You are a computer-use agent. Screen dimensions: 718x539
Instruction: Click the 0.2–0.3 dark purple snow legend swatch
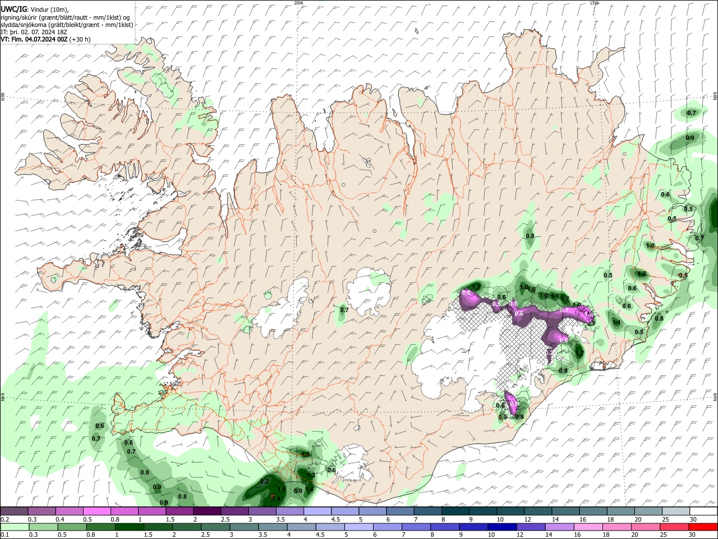[15, 511]
